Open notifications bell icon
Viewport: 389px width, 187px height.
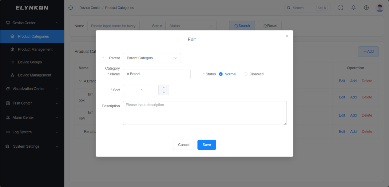[353, 8]
